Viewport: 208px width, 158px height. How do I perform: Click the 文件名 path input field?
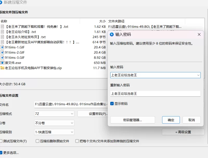pyautogui.click(x=71, y=104)
